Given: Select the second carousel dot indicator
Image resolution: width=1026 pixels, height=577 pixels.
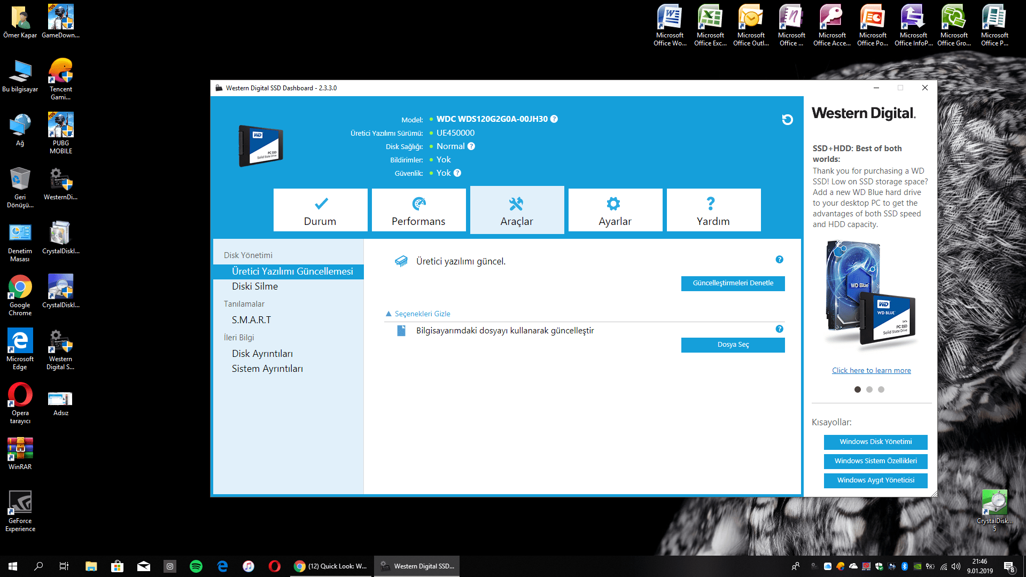Looking at the screenshot, I should (x=869, y=389).
